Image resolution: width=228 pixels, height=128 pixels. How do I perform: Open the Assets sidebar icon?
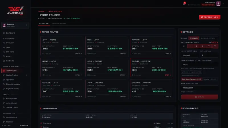4,56
